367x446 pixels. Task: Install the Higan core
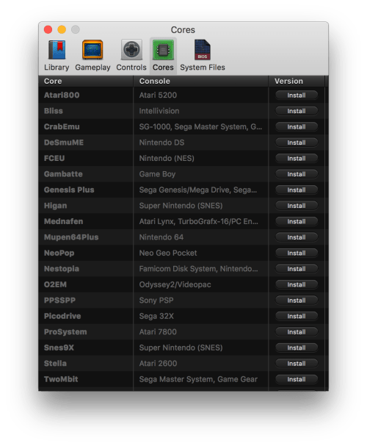coord(297,206)
